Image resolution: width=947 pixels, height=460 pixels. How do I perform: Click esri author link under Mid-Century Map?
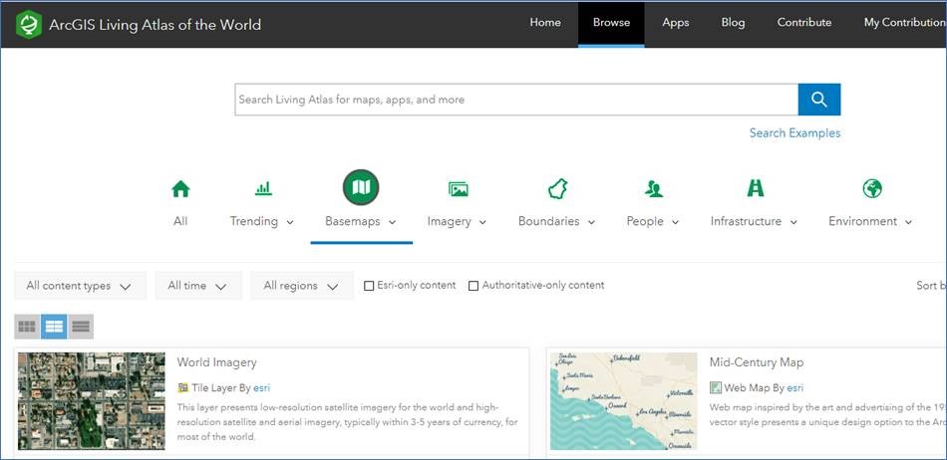[794, 387]
